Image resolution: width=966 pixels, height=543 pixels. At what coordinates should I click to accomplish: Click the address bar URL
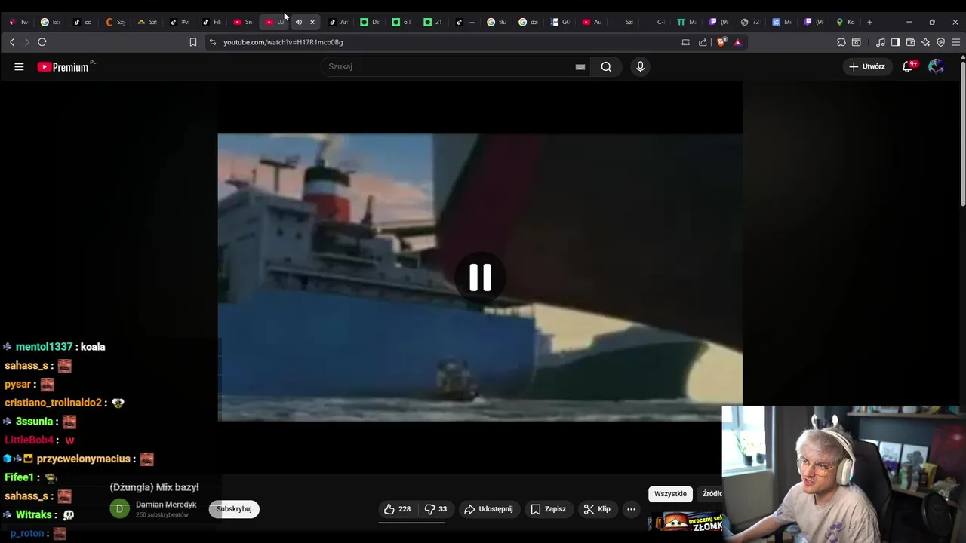(x=283, y=42)
